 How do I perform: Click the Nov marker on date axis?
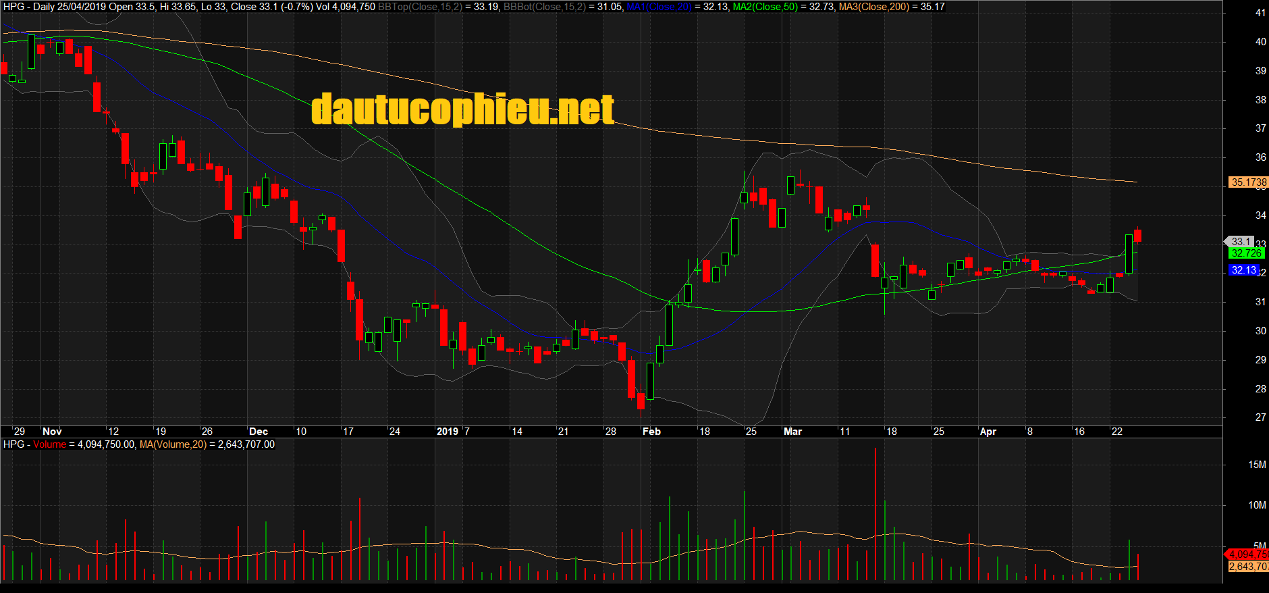52,432
